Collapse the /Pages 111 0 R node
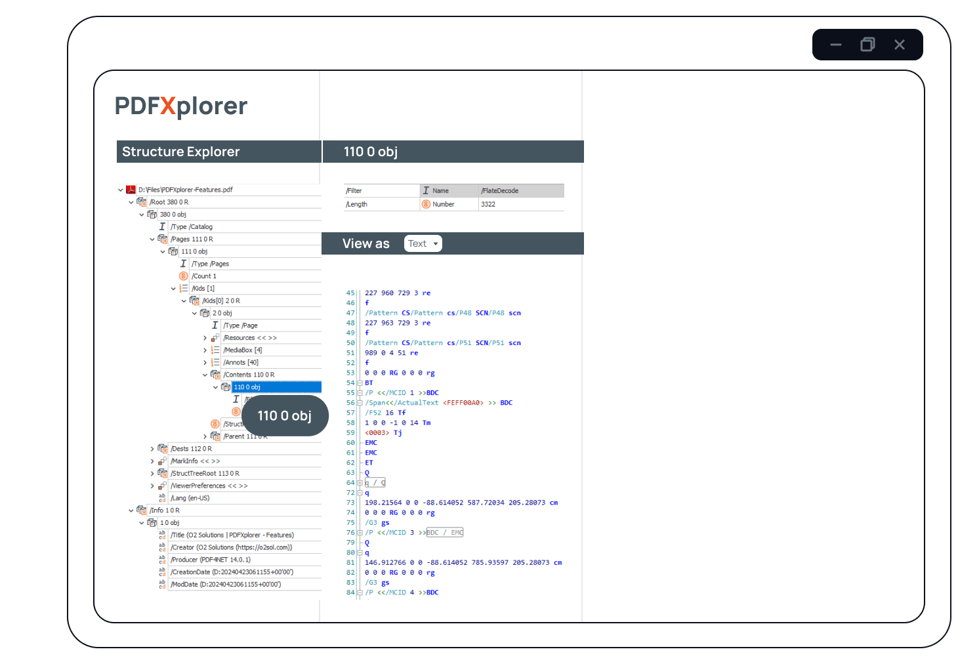Image resolution: width=979 pixels, height=664 pixels. coord(152,239)
